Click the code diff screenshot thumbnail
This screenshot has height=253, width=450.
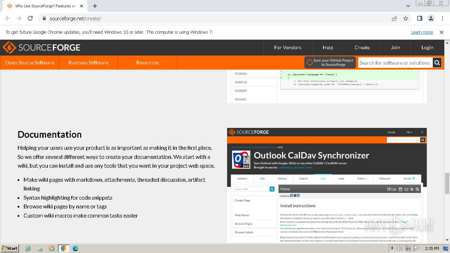[327, 86]
